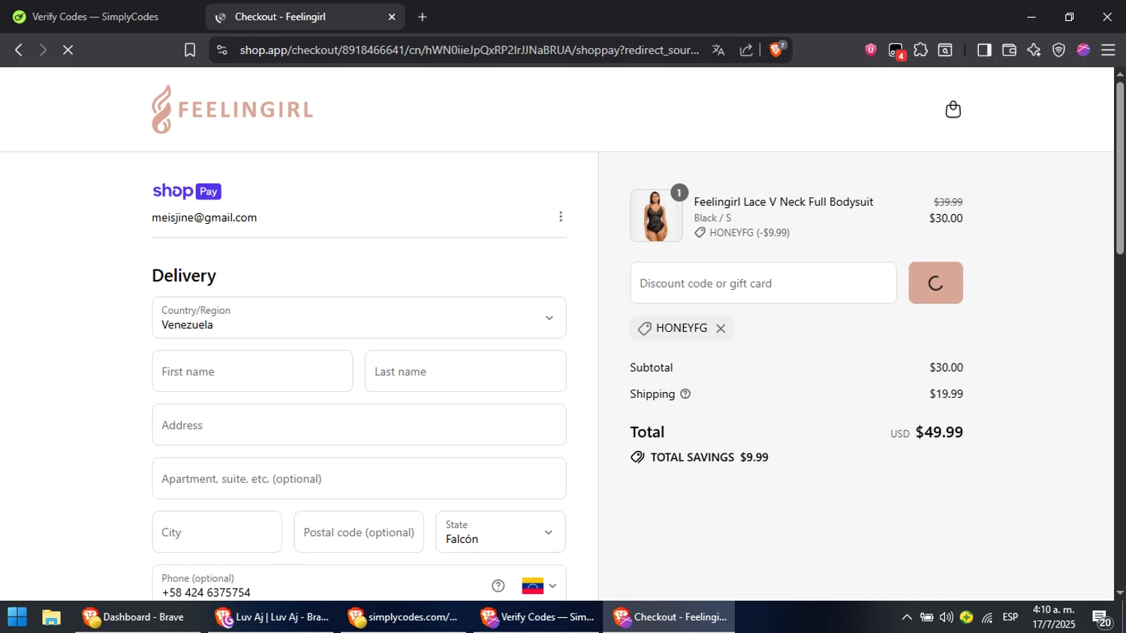Open the extension with red badge 4
The width and height of the screenshot is (1126, 633).
pos(896,50)
